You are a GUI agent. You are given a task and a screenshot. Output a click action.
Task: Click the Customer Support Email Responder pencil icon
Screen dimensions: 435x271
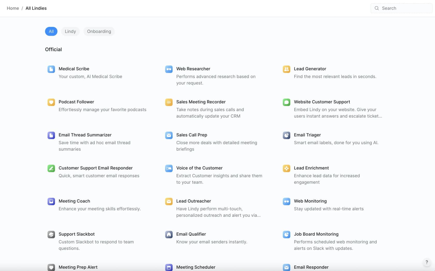click(x=51, y=168)
